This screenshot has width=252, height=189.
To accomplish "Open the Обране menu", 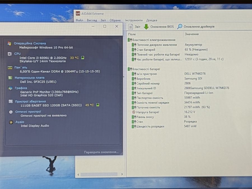I will (x=115, y=20).
